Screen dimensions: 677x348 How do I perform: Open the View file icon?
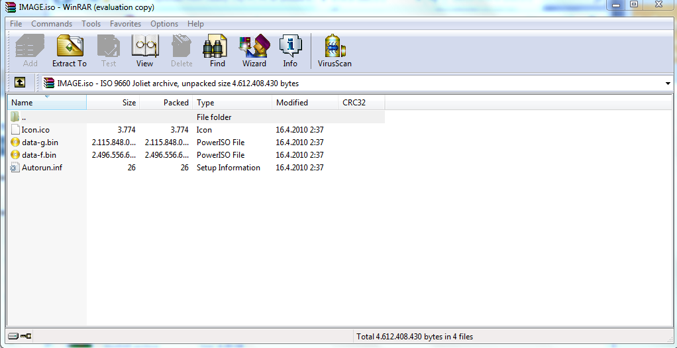144,51
